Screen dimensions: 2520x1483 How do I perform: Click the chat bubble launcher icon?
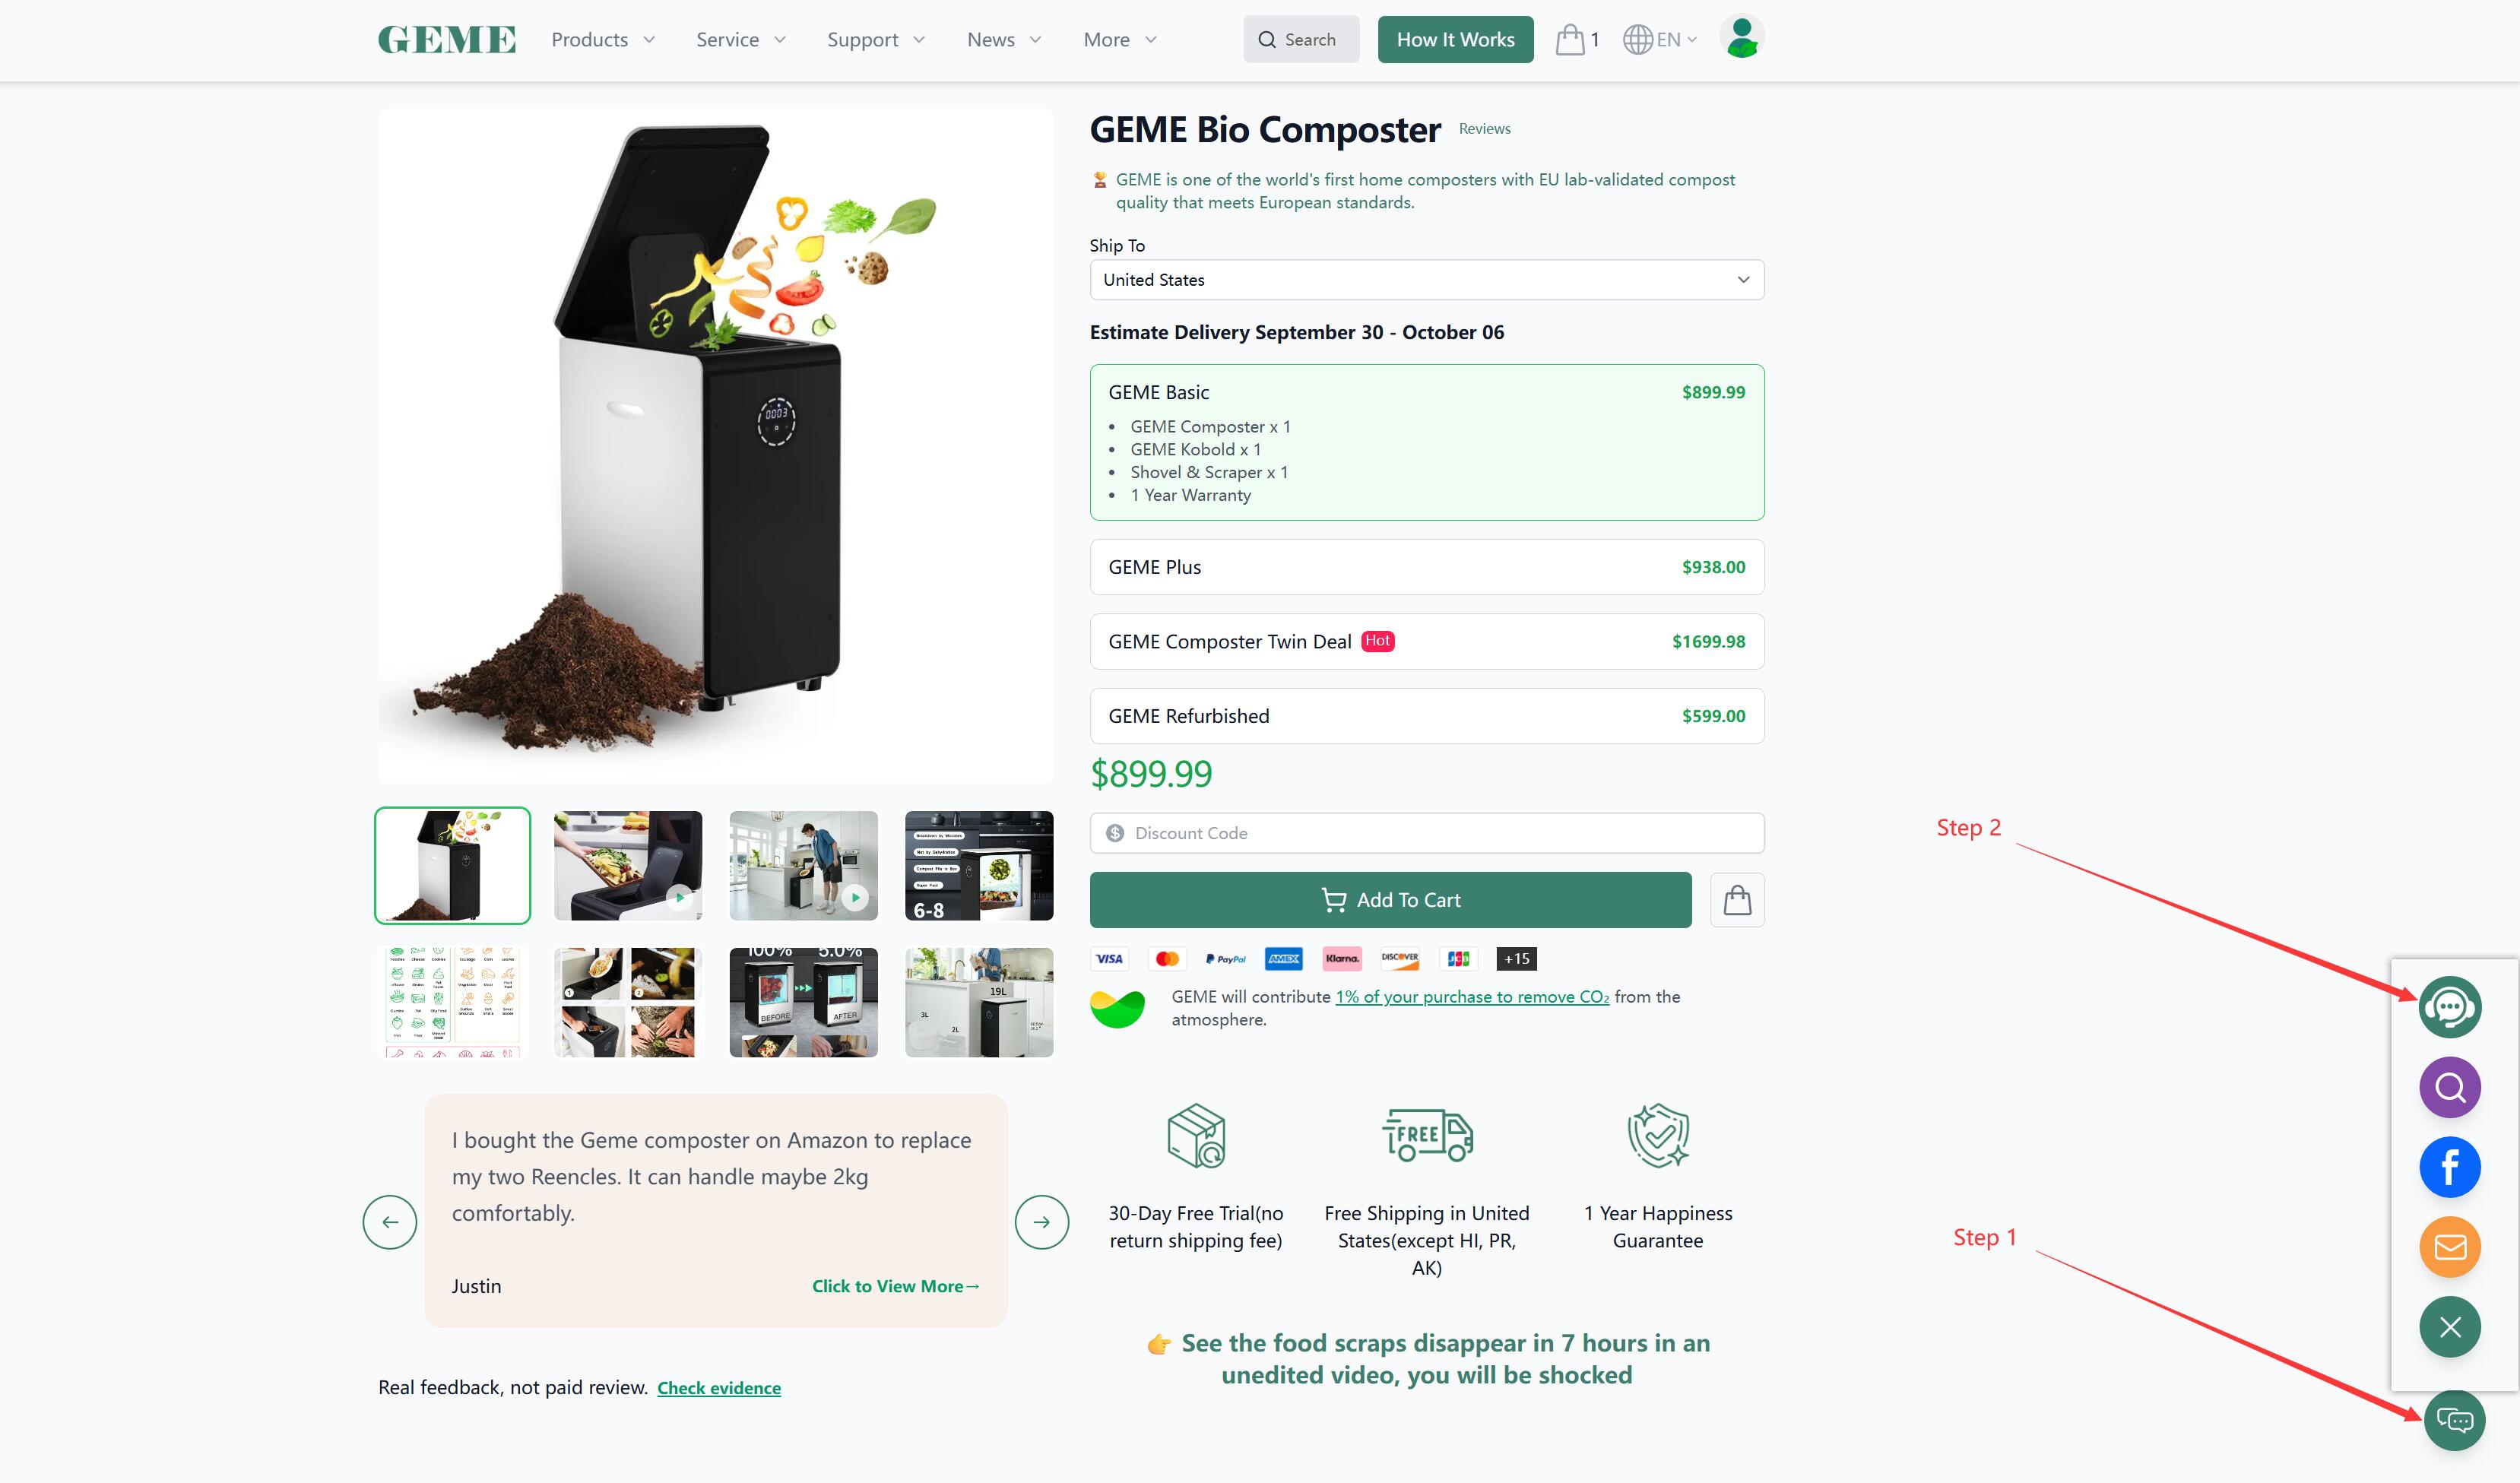click(x=2454, y=1420)
